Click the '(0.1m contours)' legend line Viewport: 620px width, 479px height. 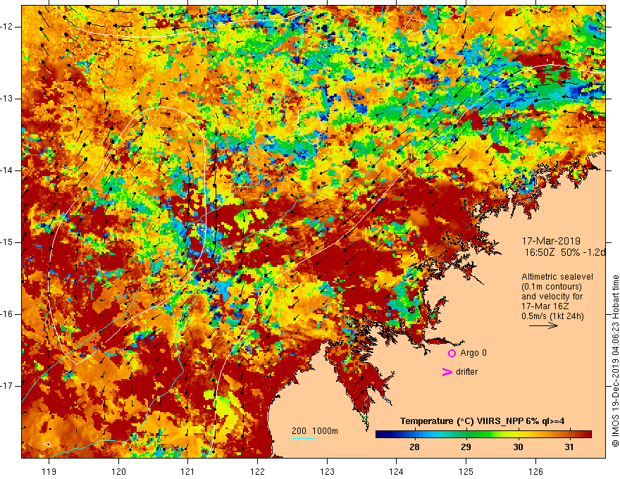click(x=552, y=287)
